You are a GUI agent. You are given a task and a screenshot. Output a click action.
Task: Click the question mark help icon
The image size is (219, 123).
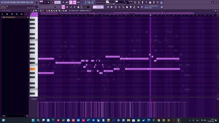[146, 2]
